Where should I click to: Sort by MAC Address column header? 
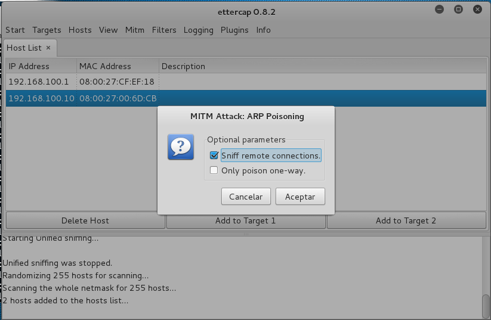coord(118,66)
